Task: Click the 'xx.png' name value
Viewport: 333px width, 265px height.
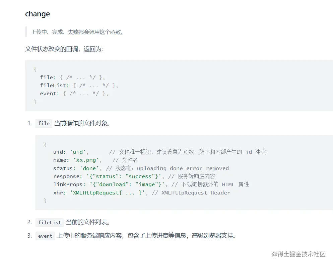Action: point(86,160)
